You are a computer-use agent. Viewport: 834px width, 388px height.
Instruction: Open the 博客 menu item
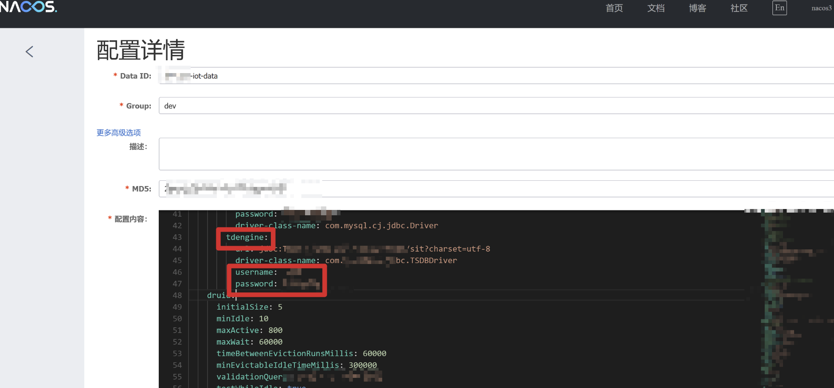click(697, 8)
